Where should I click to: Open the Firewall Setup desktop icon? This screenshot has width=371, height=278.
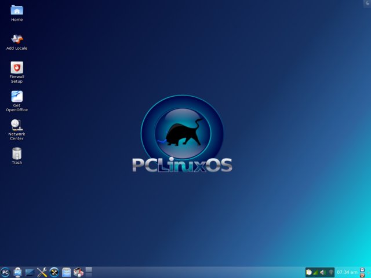(17, 72)
